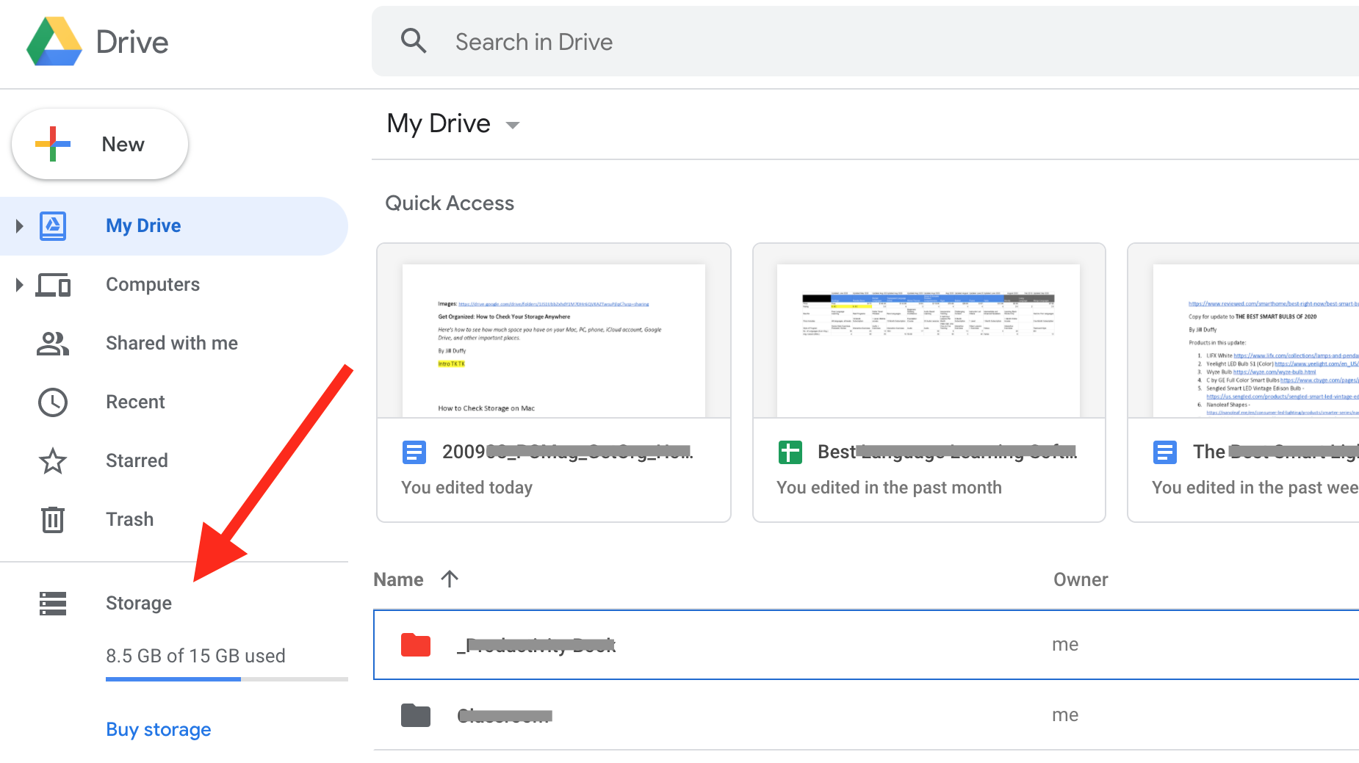Image resolution: width=1359 pixels, height=763 pixels.
Task: Click the Drive wordmark text
Action: 132,42
